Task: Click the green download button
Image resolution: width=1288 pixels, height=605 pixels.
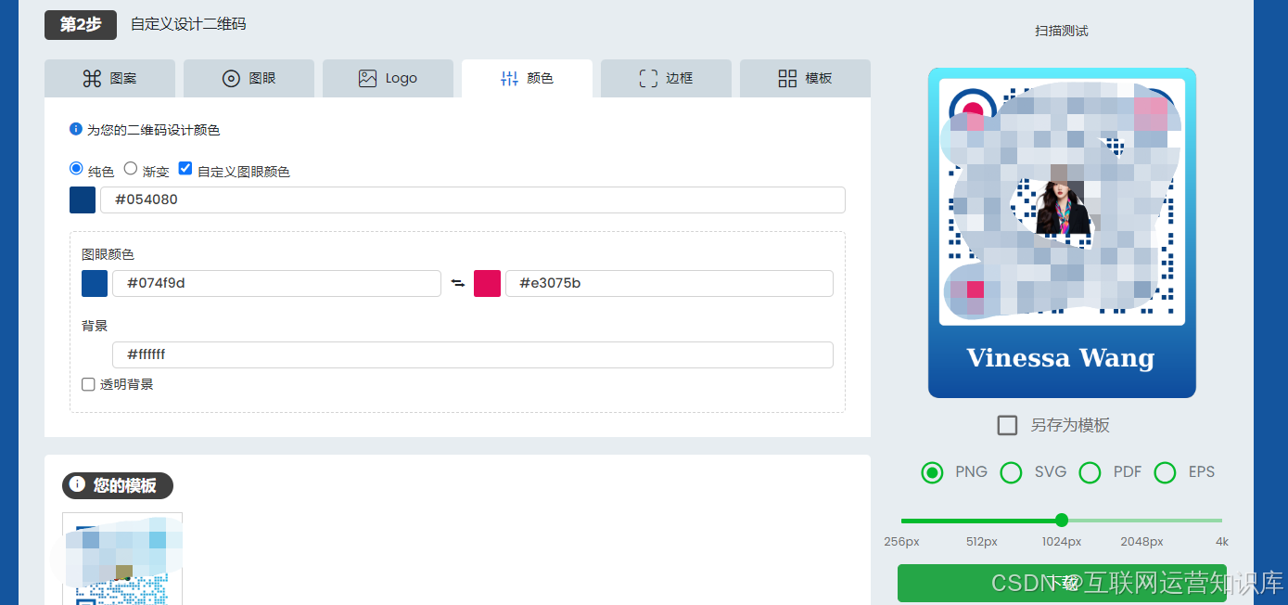Action: (x=1062, y=583)
